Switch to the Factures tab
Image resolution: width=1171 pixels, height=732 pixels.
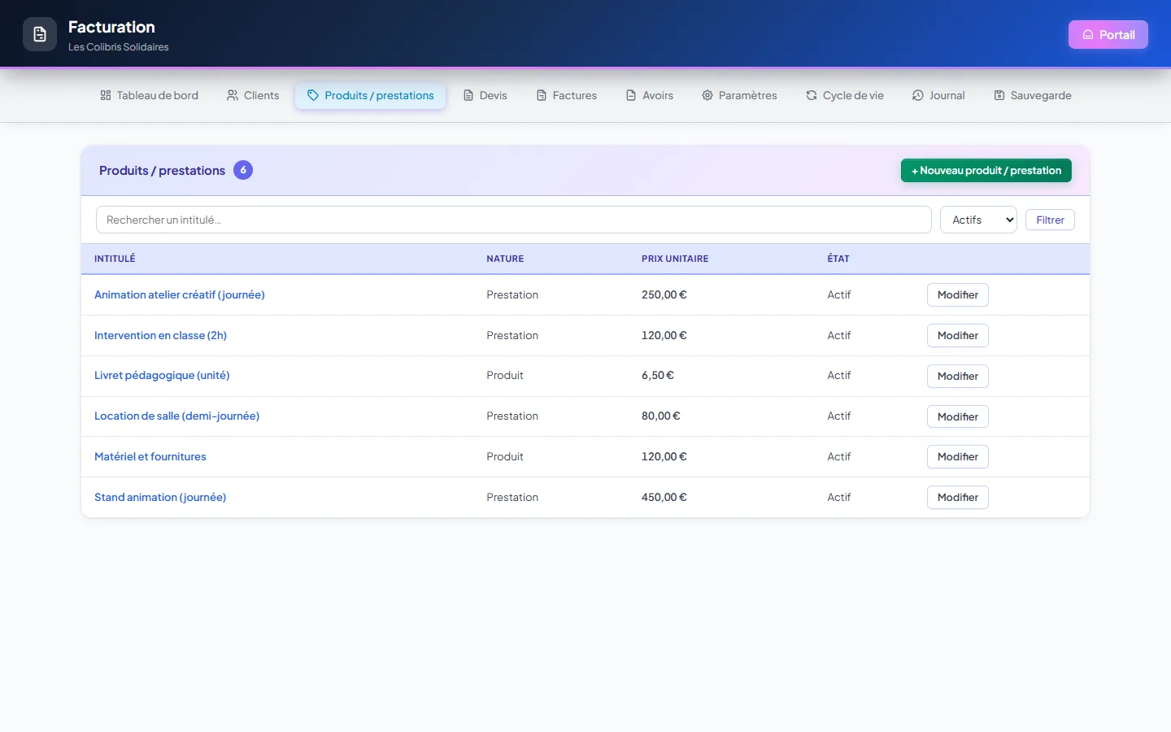[x=567, y=95]
